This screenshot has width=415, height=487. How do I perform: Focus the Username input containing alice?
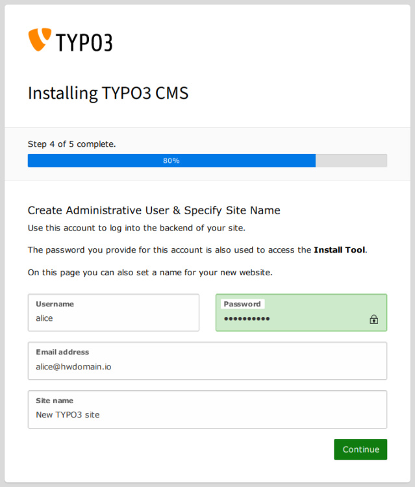pos(113,319)
